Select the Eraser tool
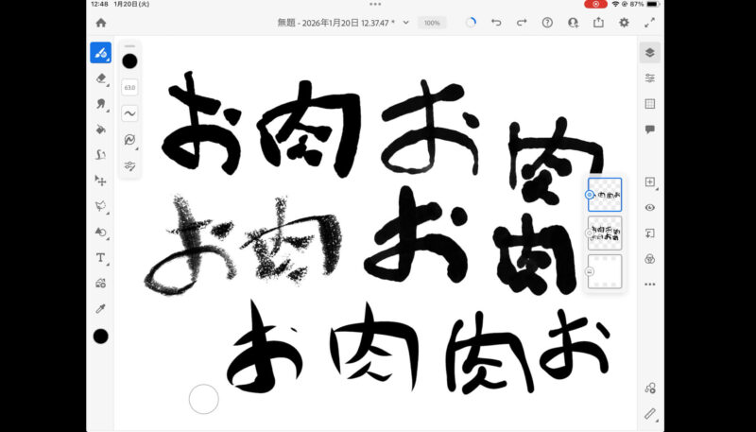 (x=101, y=78)
